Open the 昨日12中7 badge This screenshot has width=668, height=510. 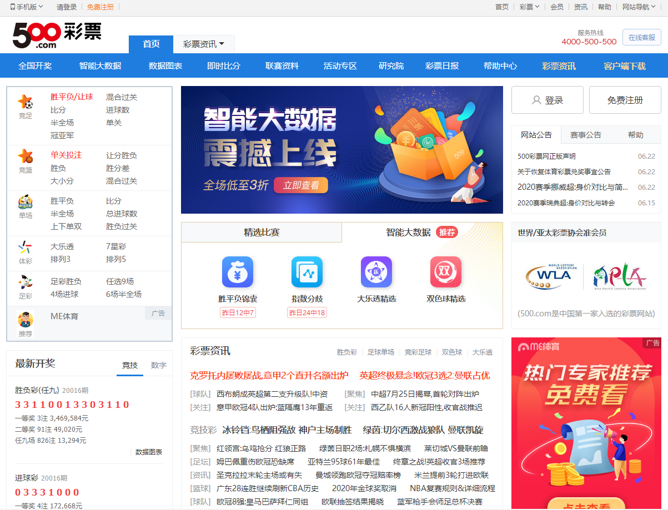[238, 313]
